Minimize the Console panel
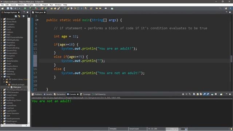Screen dimensions: 233x131 226,94
